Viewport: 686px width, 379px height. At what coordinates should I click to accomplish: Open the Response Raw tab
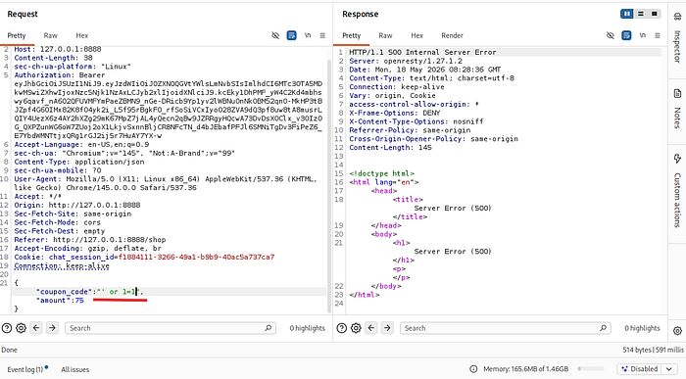385,35
